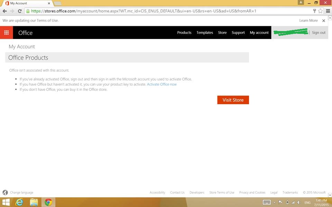Image resolution: width=332 pixels, height=207 pixels.
Task: Click the Contact Us footer link
Action: tap(177, 193)
